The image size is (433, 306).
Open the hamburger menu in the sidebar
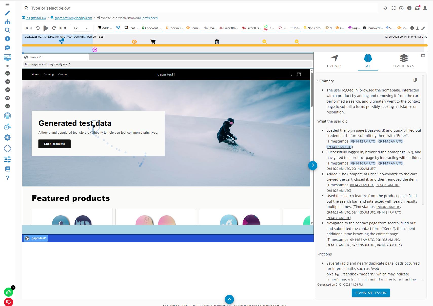pos(7,4)
